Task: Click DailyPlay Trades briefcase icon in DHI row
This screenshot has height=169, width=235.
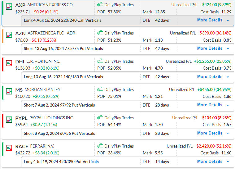Action: pos(100,61)
